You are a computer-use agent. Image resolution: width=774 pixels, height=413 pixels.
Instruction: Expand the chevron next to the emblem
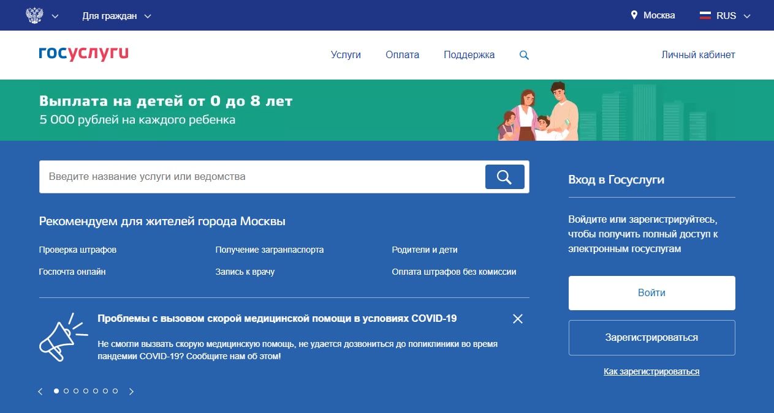pyautogui.click(x=55, y=16)
